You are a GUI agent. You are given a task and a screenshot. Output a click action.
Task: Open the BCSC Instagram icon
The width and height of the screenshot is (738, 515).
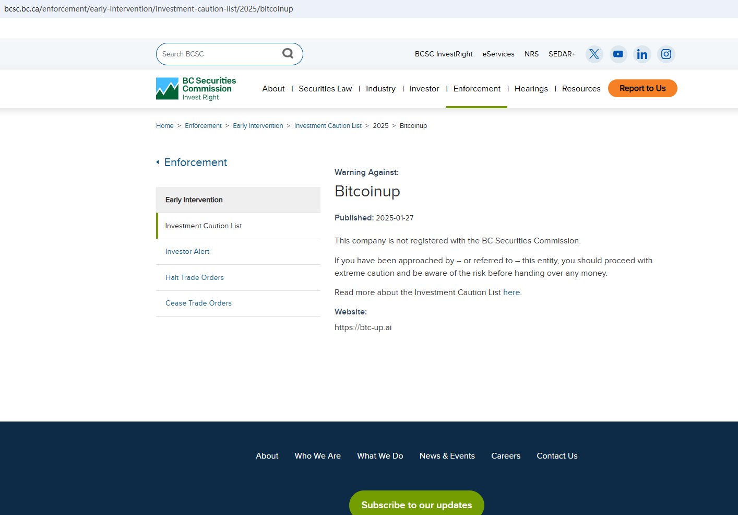click(x=666, y=54)
